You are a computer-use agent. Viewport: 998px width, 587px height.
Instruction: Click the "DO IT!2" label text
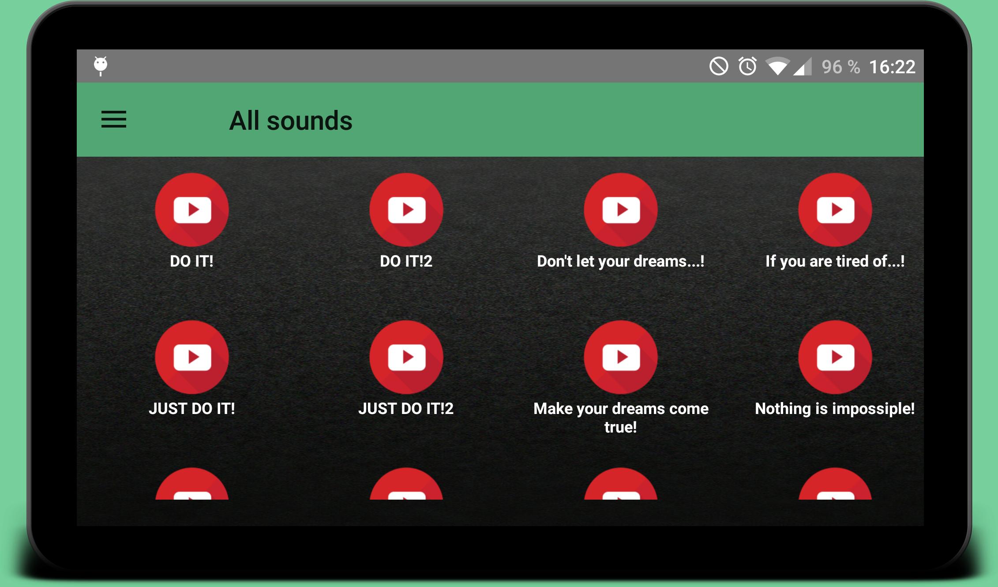[x=406, y=261]
